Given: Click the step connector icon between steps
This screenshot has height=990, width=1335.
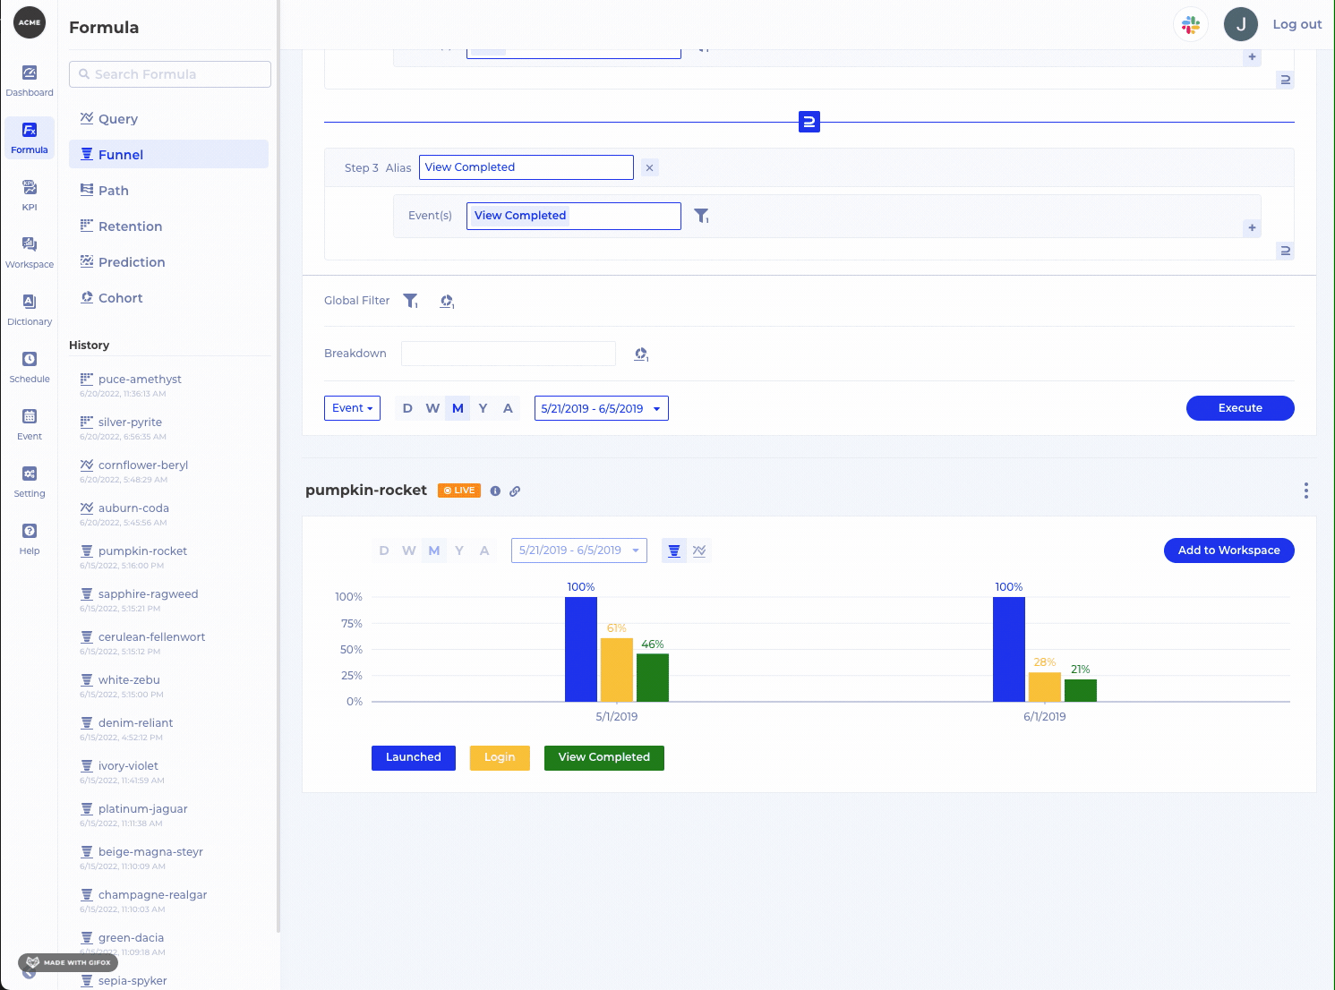Looking at the screenshot, I should click(x=809, y=122).
